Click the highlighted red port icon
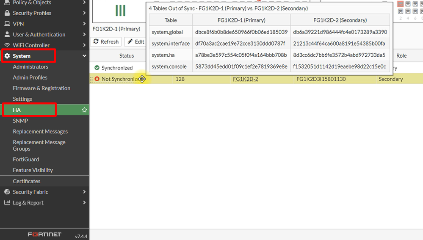 click(x=400, y=4)
